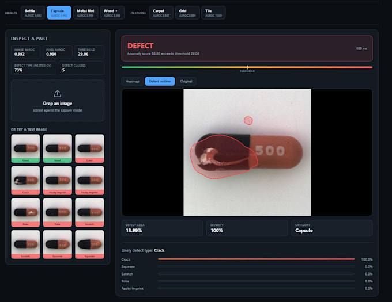Open the Carpet texture model

[161, 13]
